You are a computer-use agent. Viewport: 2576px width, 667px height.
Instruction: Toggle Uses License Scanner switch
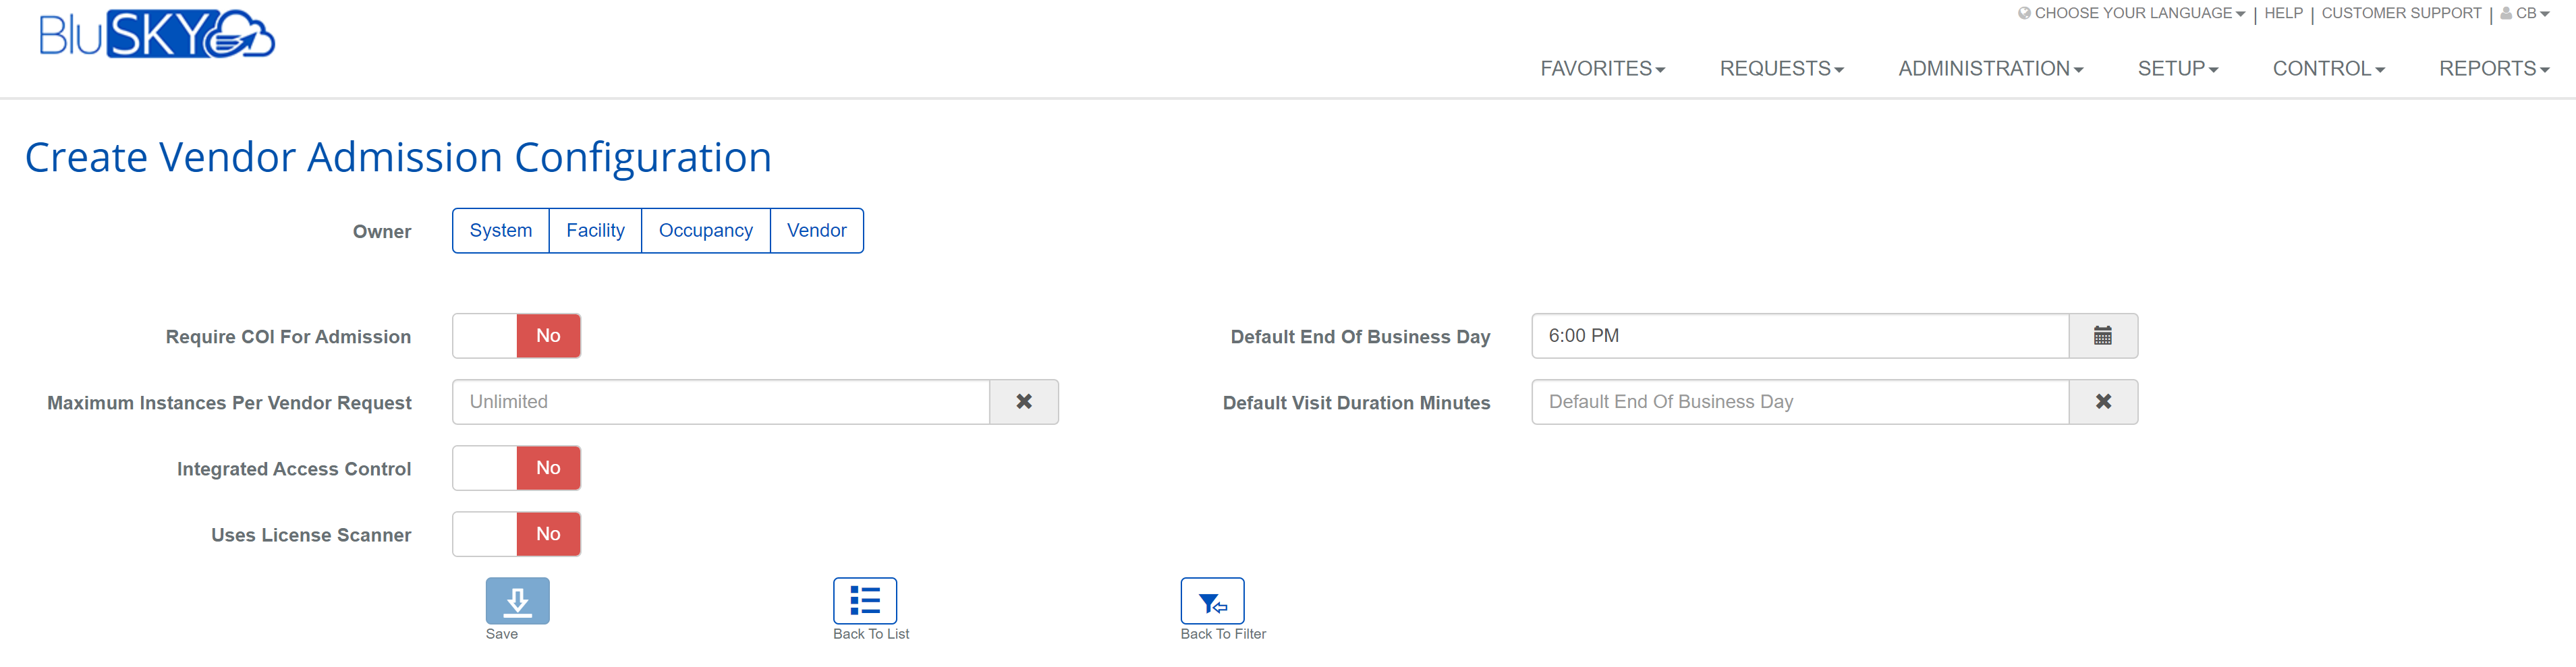[516, 534]
